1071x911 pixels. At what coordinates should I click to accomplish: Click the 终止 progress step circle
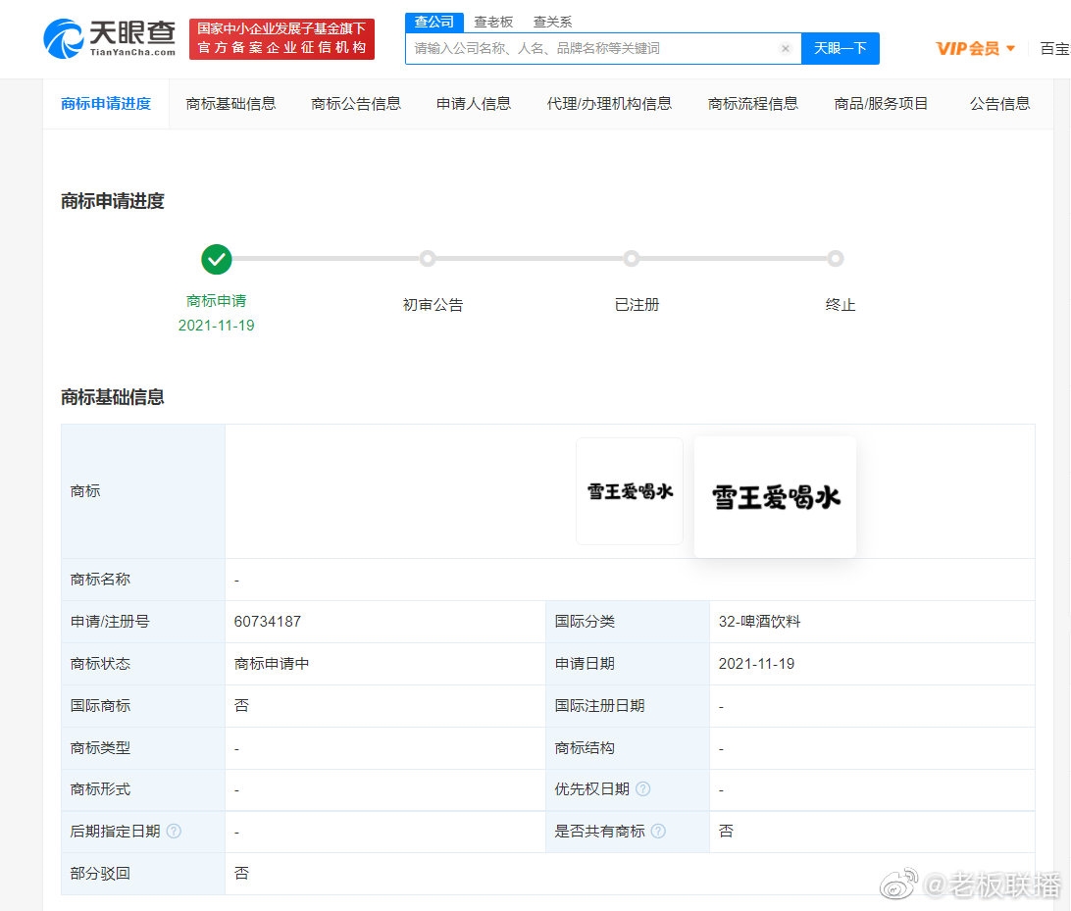pyautogui.click(x=835, y=259)
